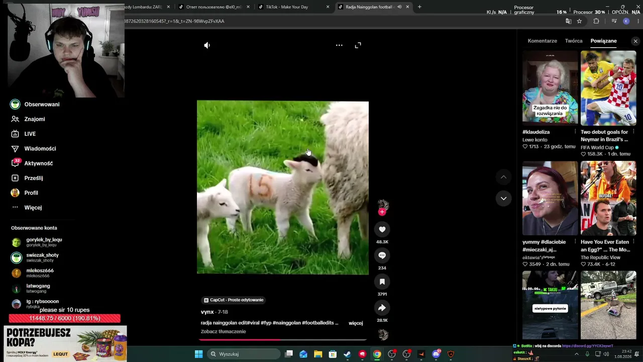This screenshot has width=643, height=362.
Task: Open the Chrome profile avatar
Action: coord(626,21)
